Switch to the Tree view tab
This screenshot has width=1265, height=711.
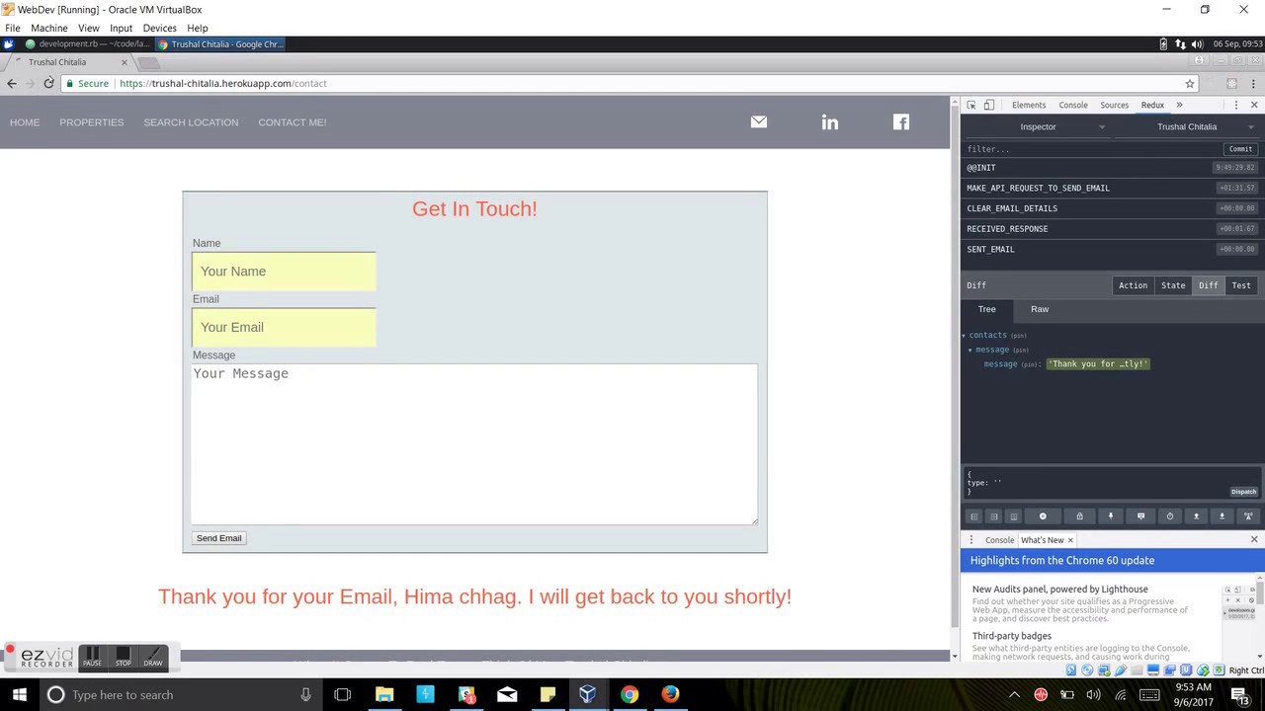[x=986, y=309]
